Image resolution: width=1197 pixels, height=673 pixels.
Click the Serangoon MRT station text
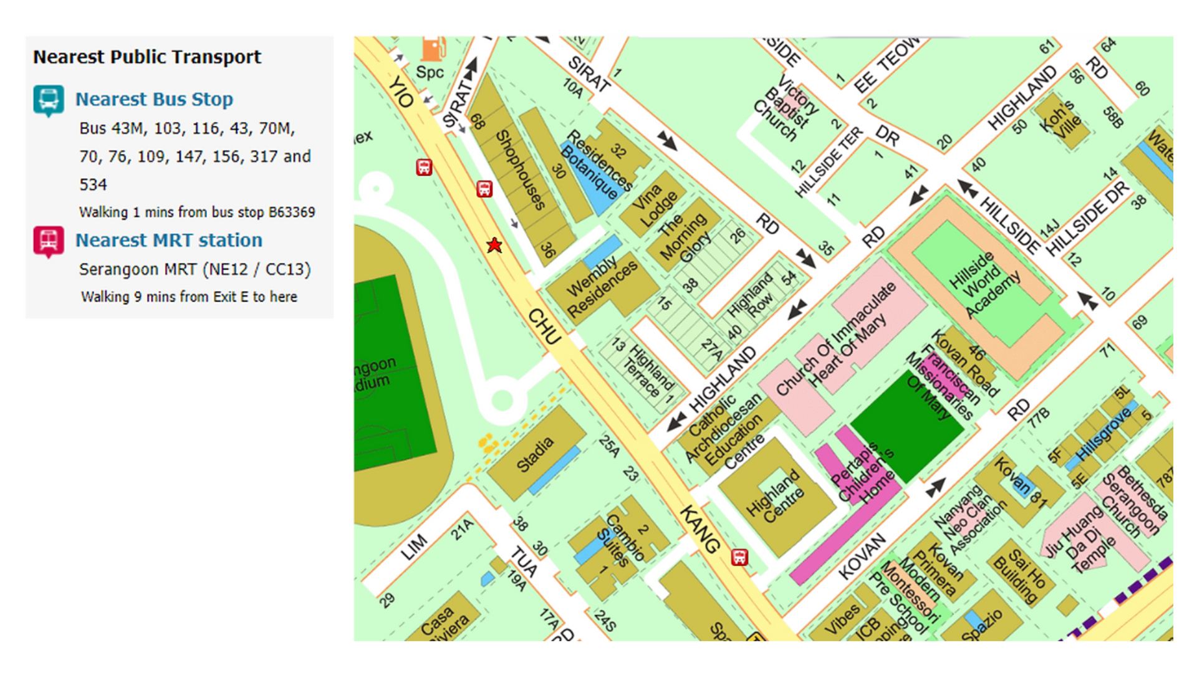[x=195, y=269]
